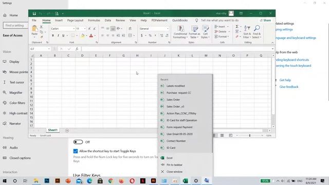Screen dimensions: 329x185
Task: Open Settings gear in the taskbar
Action: click(x=196, y=180)
